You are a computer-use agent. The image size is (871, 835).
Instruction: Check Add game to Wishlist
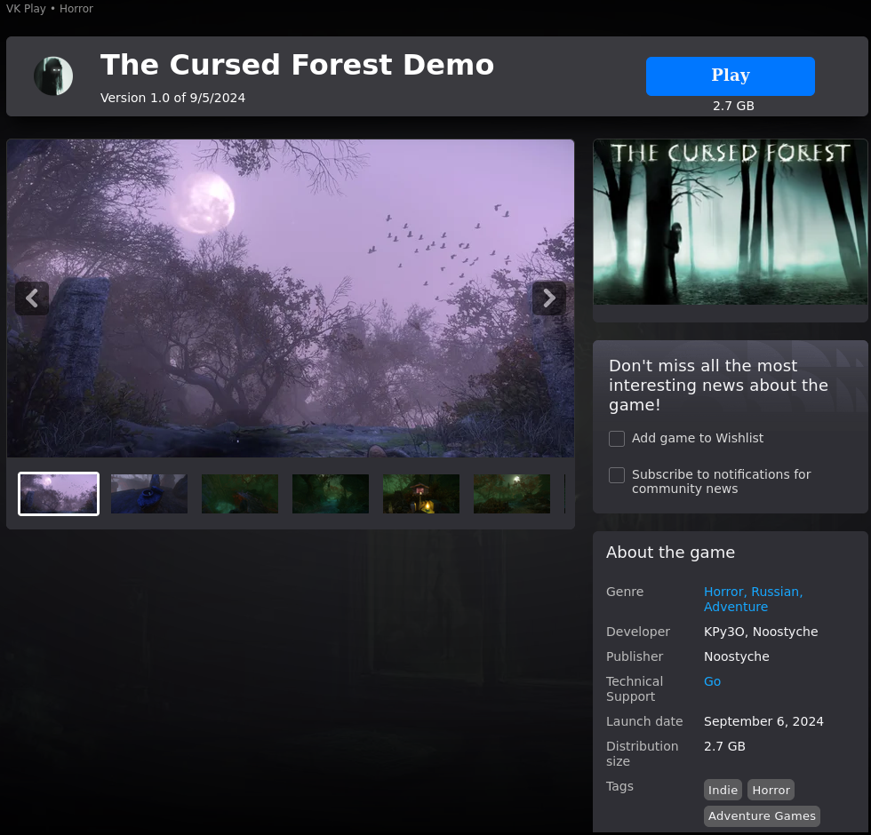[x=617, y=438]
